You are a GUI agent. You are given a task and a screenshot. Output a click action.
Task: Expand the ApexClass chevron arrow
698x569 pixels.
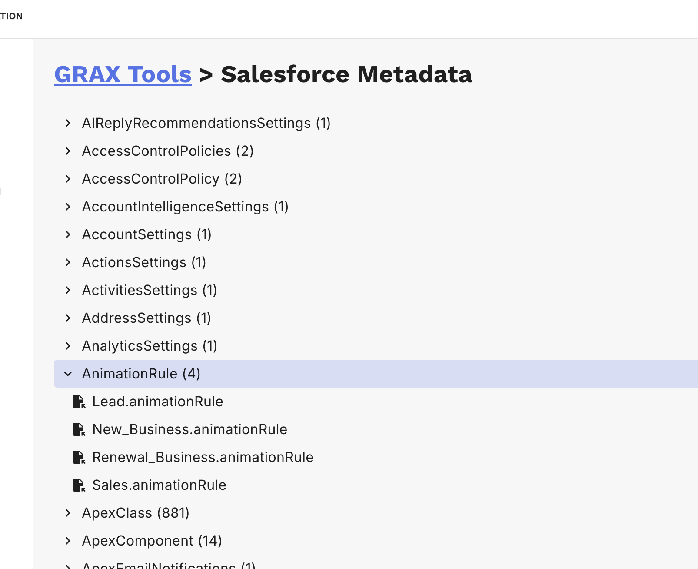click(68, 513)
